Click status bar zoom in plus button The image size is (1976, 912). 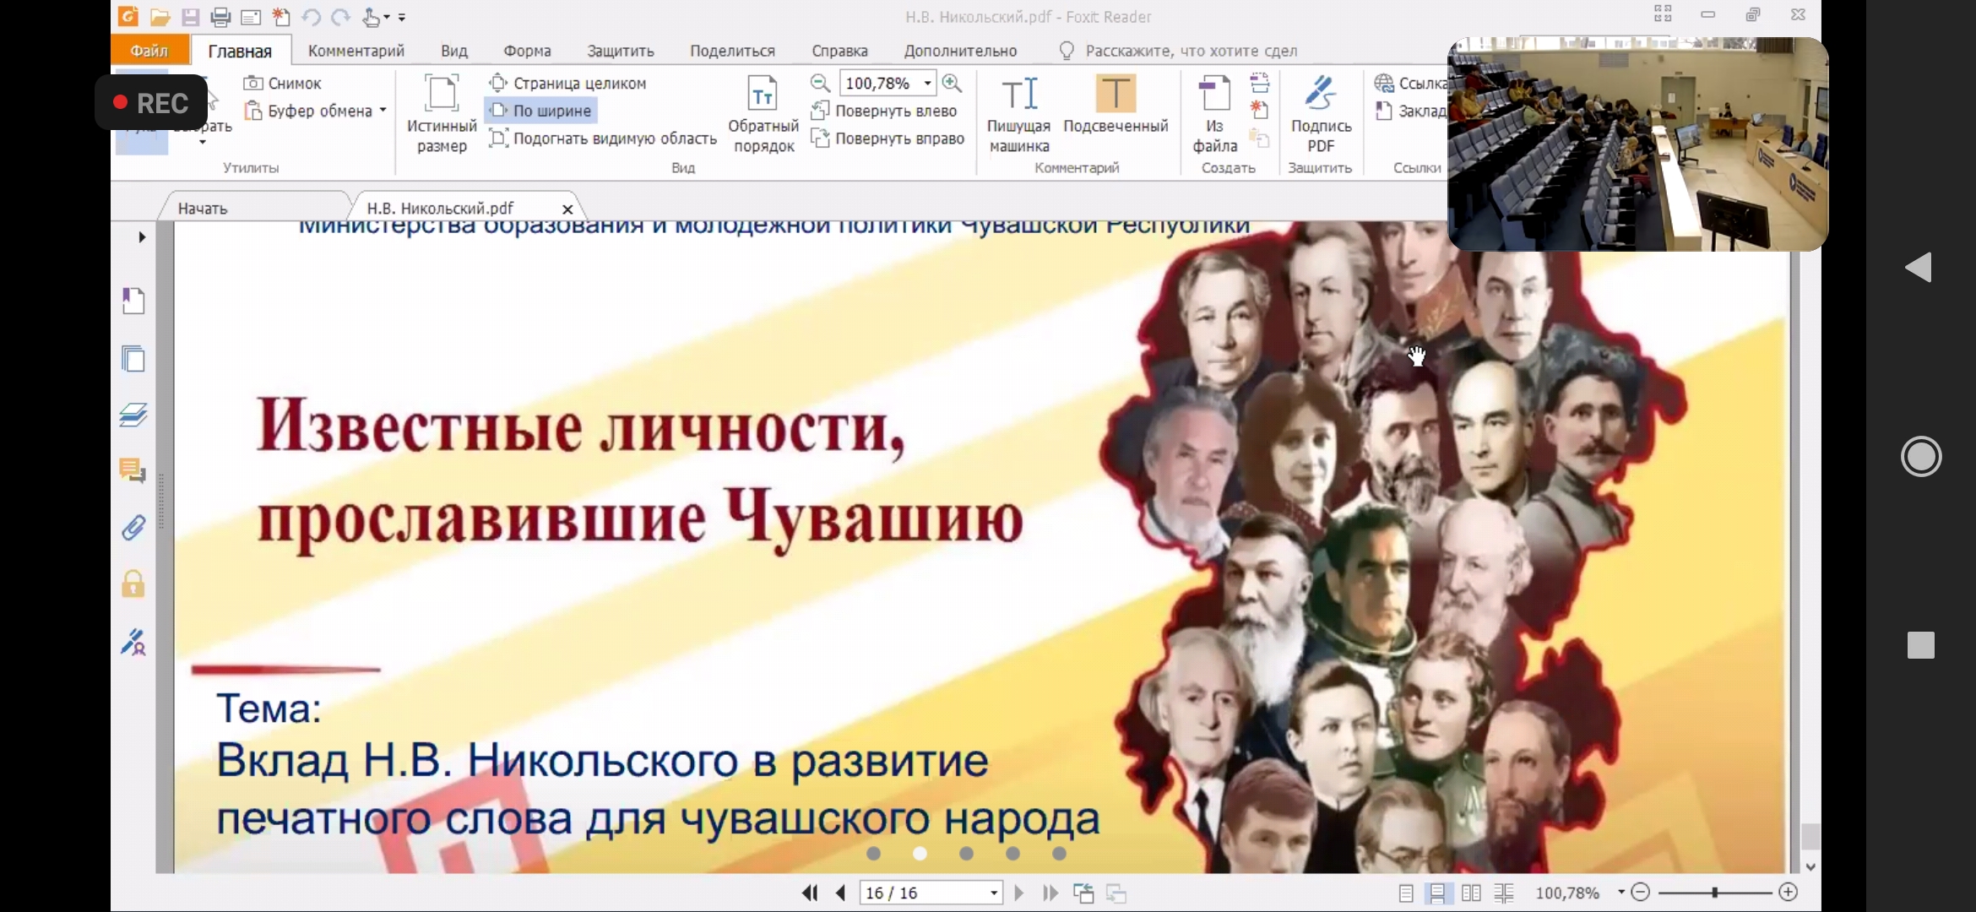tap(1788, 893)
